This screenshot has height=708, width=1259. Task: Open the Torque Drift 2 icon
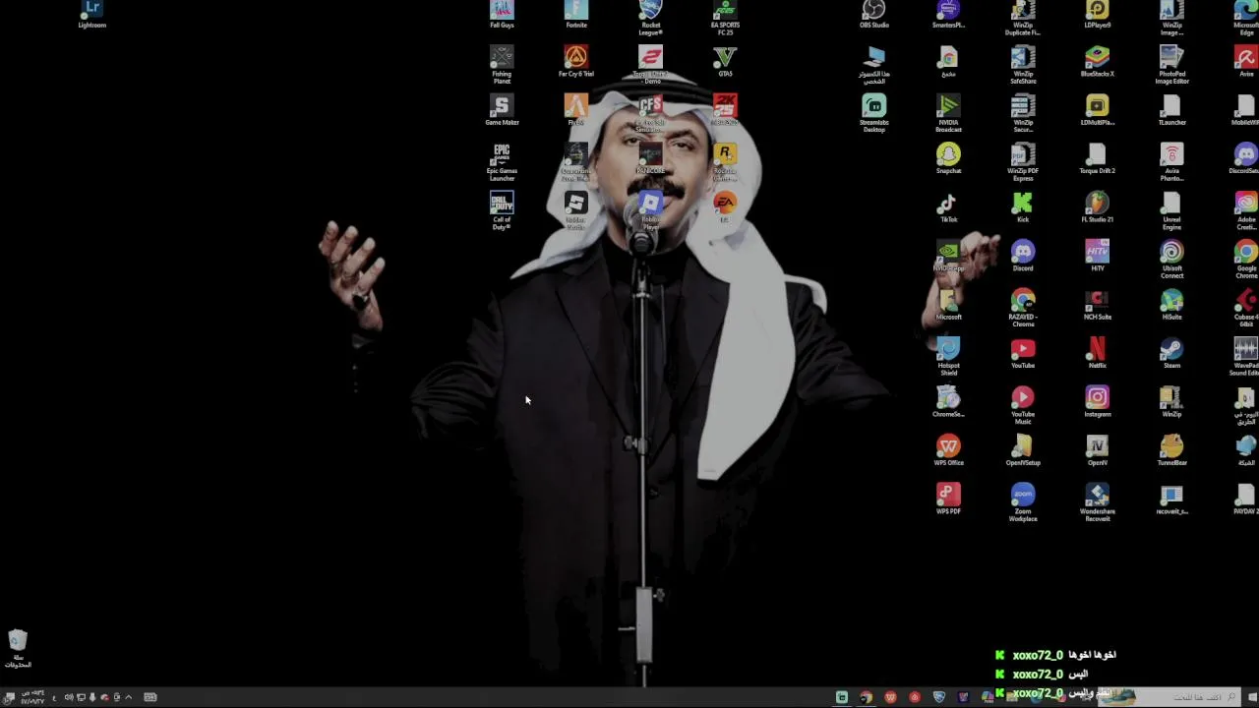pyautogui.click(x=1097, y=158)
